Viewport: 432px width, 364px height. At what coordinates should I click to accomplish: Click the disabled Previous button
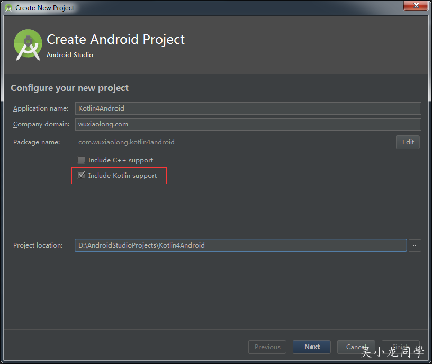coord(267,347)
